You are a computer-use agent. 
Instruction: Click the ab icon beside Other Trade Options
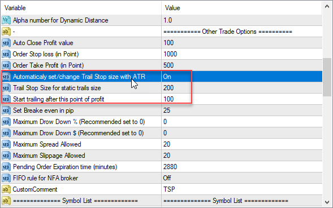click(6, 32)
